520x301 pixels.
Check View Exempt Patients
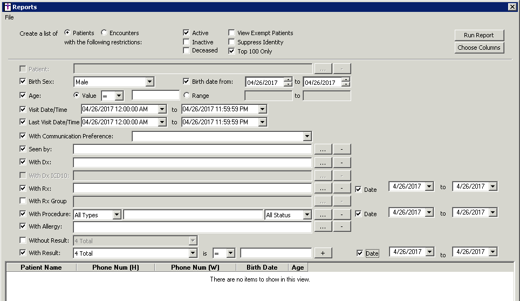pyautogui.click(x=231, y=32)
